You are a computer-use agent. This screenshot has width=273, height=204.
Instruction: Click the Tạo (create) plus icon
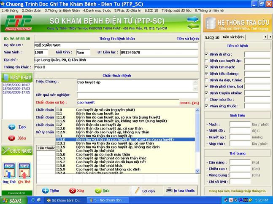pos(11,127)
